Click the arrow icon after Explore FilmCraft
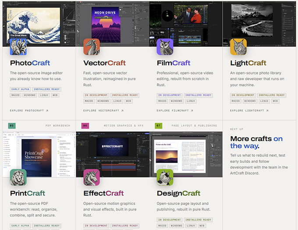This screenshot has height=230, width=298. (192, 110)
